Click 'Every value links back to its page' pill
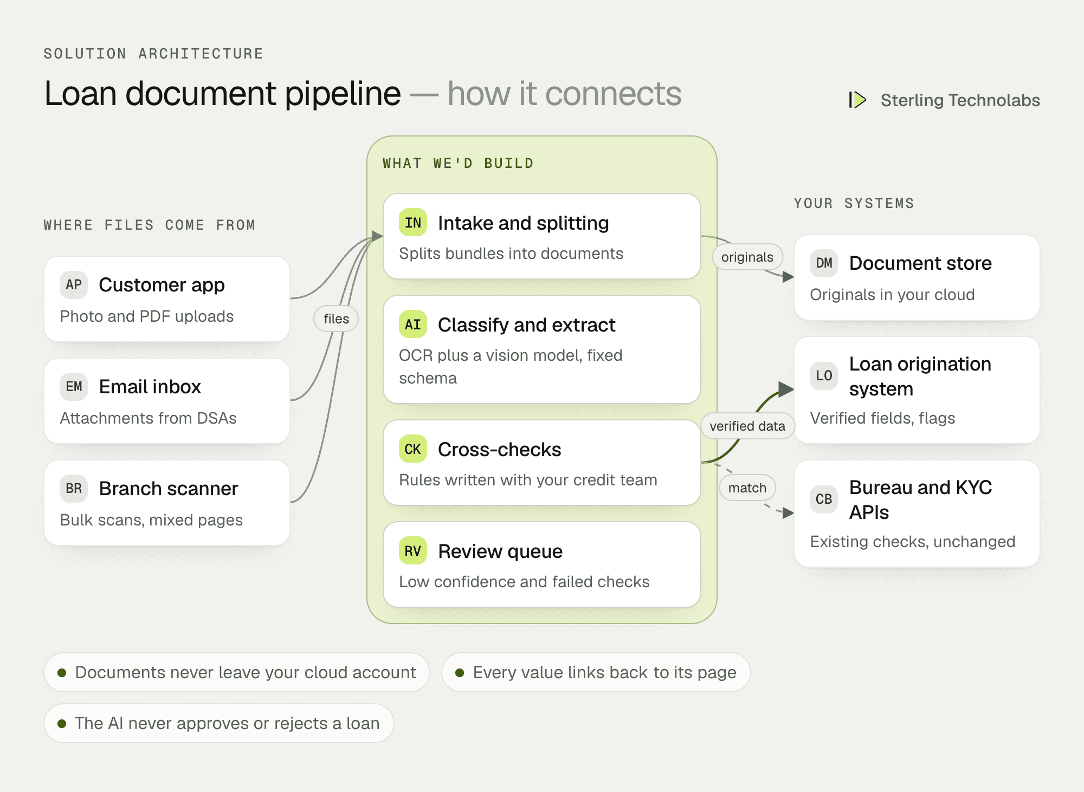This screenshot has height=792, width=1084. point(596,672)
